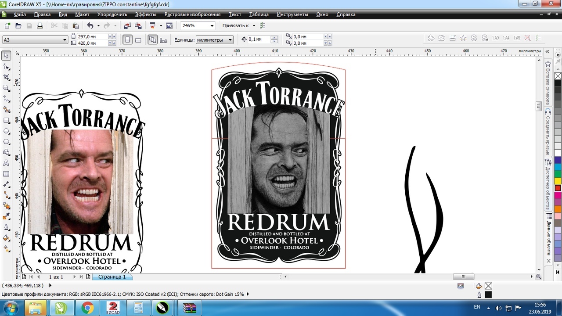The width and height of the screenshot is (562, 316).
Task: Click the star macro icon in custom toolbar
Action: click(463, 38)
